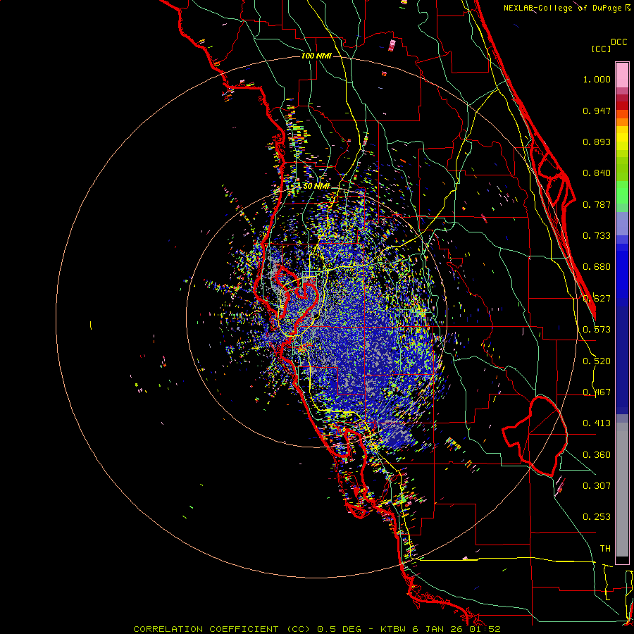Select the 0.893 scale value
The height and width of the screenshot is (634, 634).
[x=597, y=142]
